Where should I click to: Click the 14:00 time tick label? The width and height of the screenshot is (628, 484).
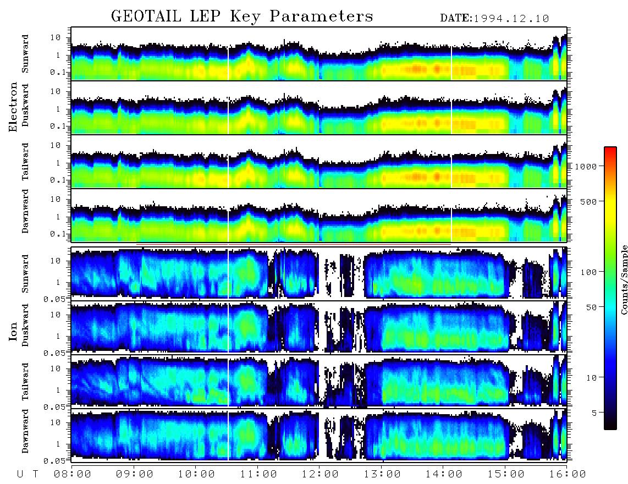pos(444,475)
